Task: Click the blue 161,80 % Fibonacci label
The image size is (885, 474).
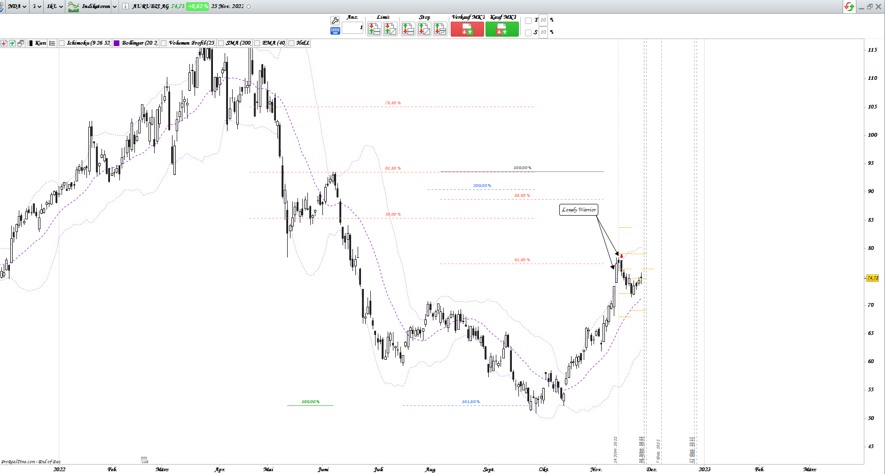Action: tap(470, 402)
